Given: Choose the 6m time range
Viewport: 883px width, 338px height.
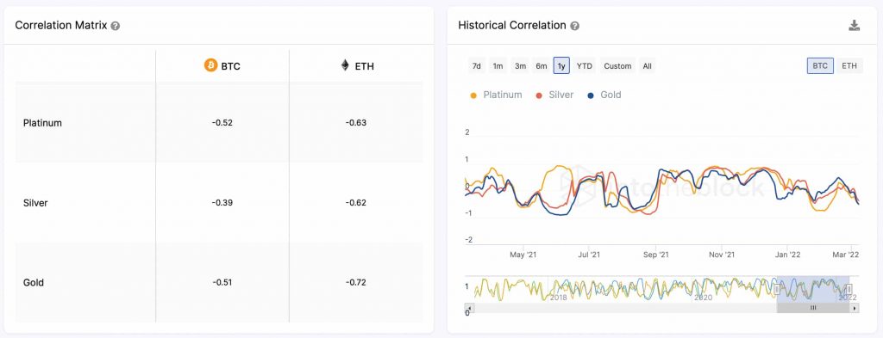Looking at the screenshot, I should pyautogui.click(x=542, y=65).
